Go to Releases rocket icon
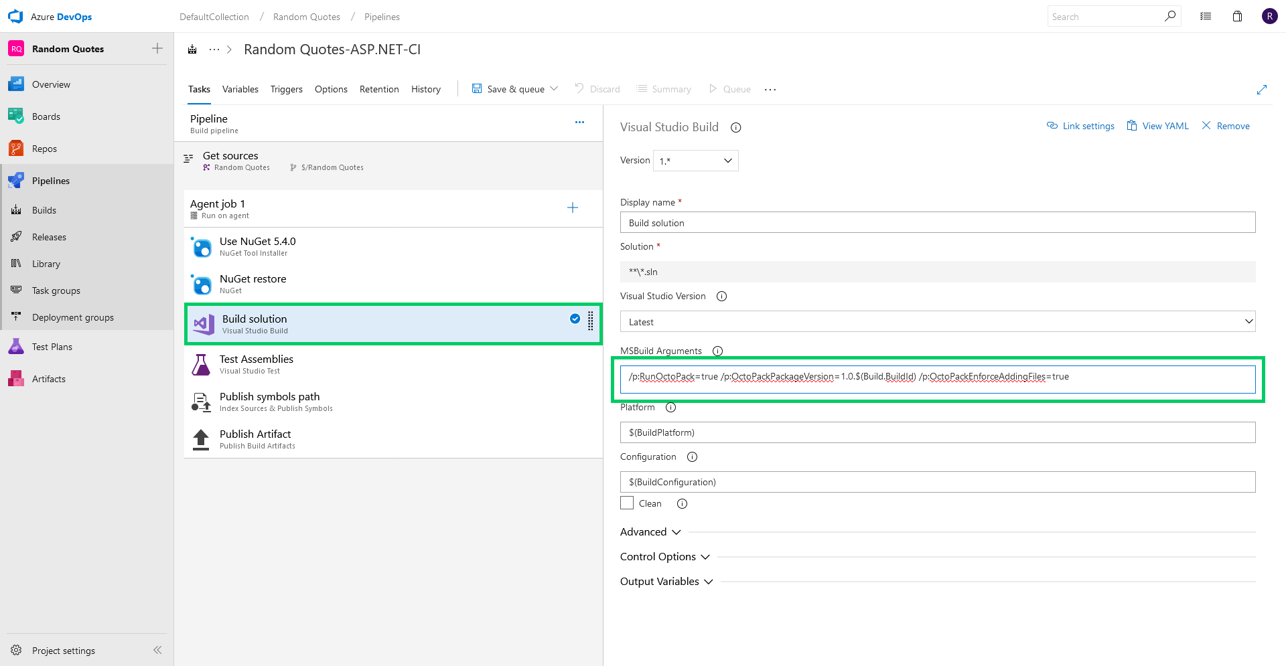The height and width of the screenshot is (666, 1286). (x=16, y=237)
